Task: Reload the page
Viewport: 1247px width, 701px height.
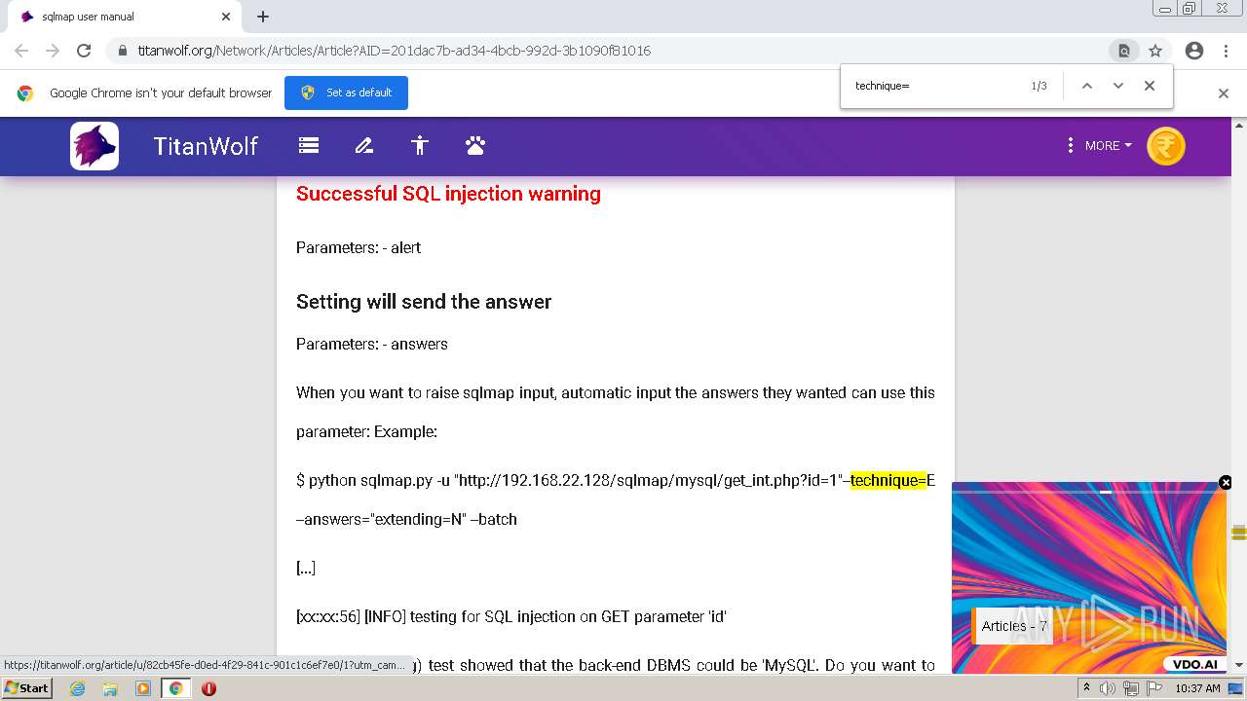Action: tap(84, 51)
